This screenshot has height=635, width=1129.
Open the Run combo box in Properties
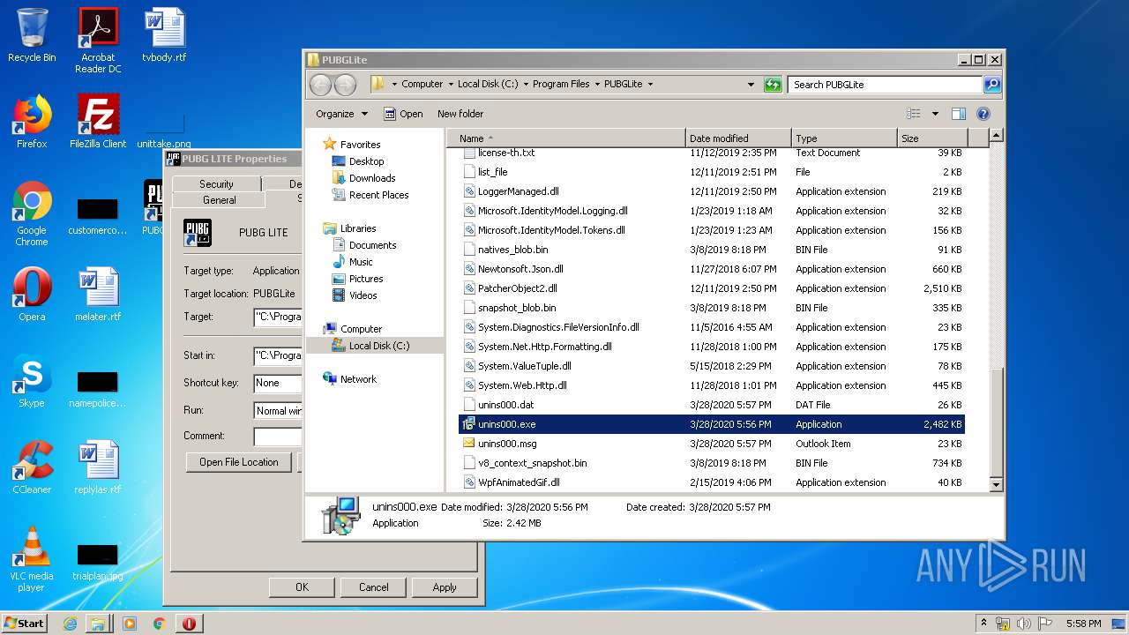coord(278,410)
